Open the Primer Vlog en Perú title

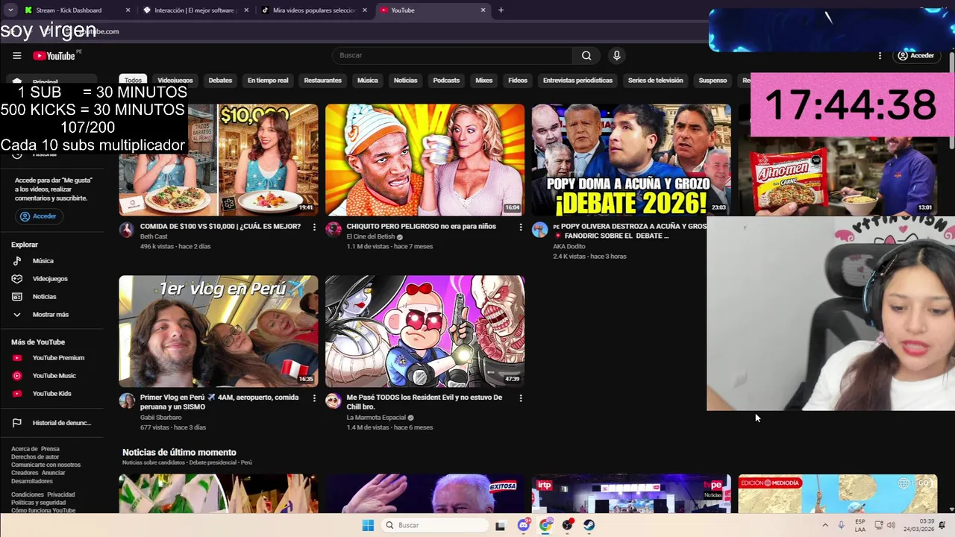coord(219,402)
